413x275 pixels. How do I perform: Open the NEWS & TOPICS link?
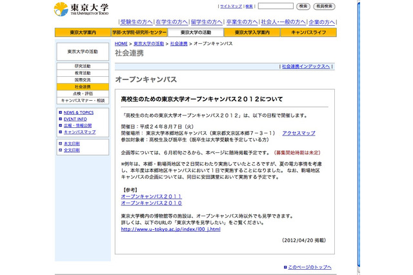79,112
